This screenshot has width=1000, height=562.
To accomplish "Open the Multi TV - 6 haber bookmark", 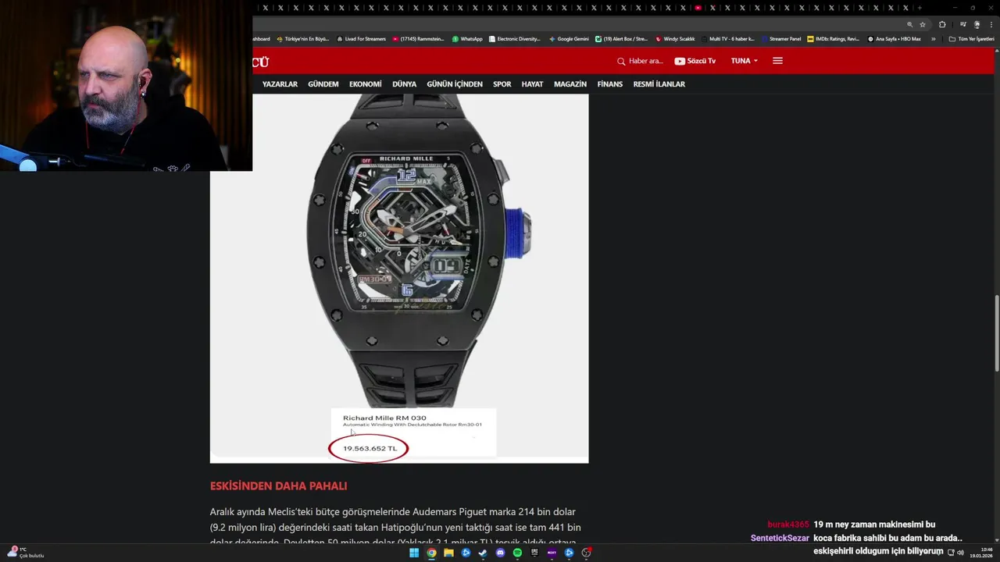I will 728,39.
